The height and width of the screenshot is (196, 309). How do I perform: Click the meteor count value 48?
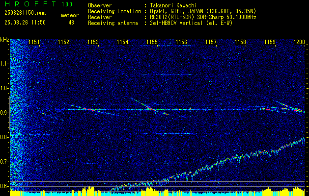tap(71, 23)
